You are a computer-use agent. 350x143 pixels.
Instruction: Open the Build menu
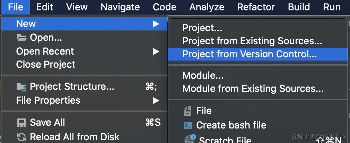point(299,7)
